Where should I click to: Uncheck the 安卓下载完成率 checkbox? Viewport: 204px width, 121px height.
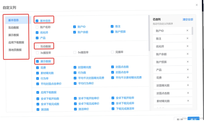(113, 103)
